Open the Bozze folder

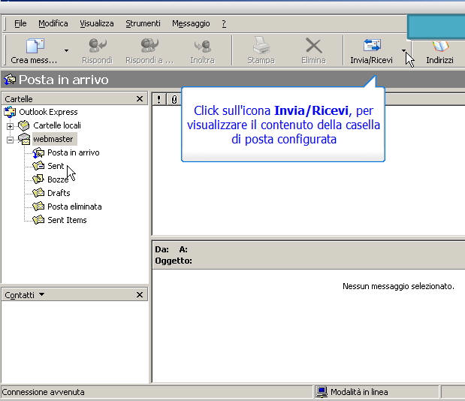(x=58, y=179)
